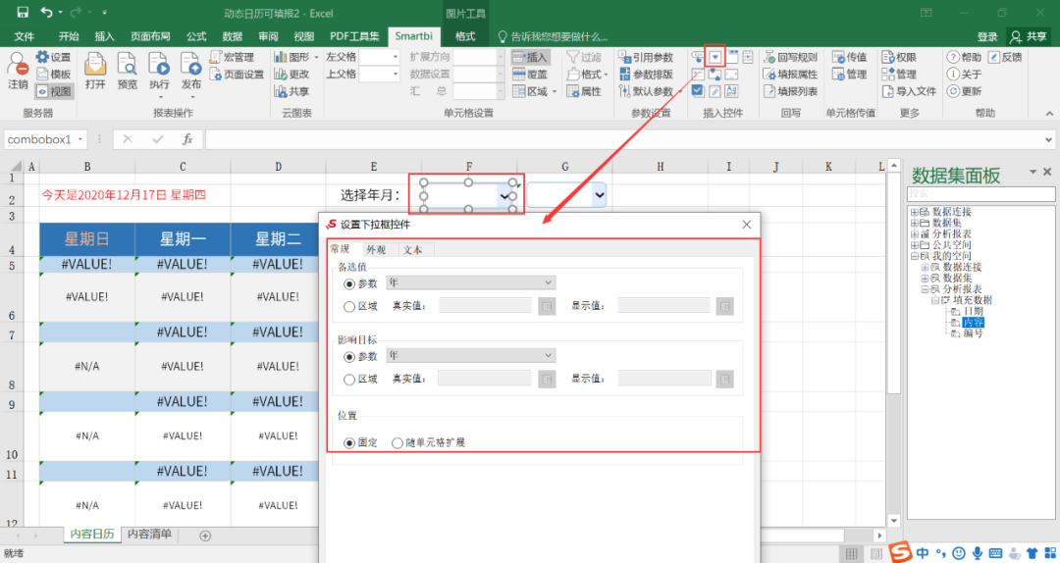This screenshot has height=563, width=1060.
Task: Click the checkbox control insert icon
Action: pos(698,90)
